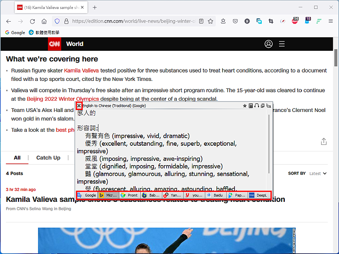Click the URL address field
Screen dimensions: 339x254
(x=133, y=21)
